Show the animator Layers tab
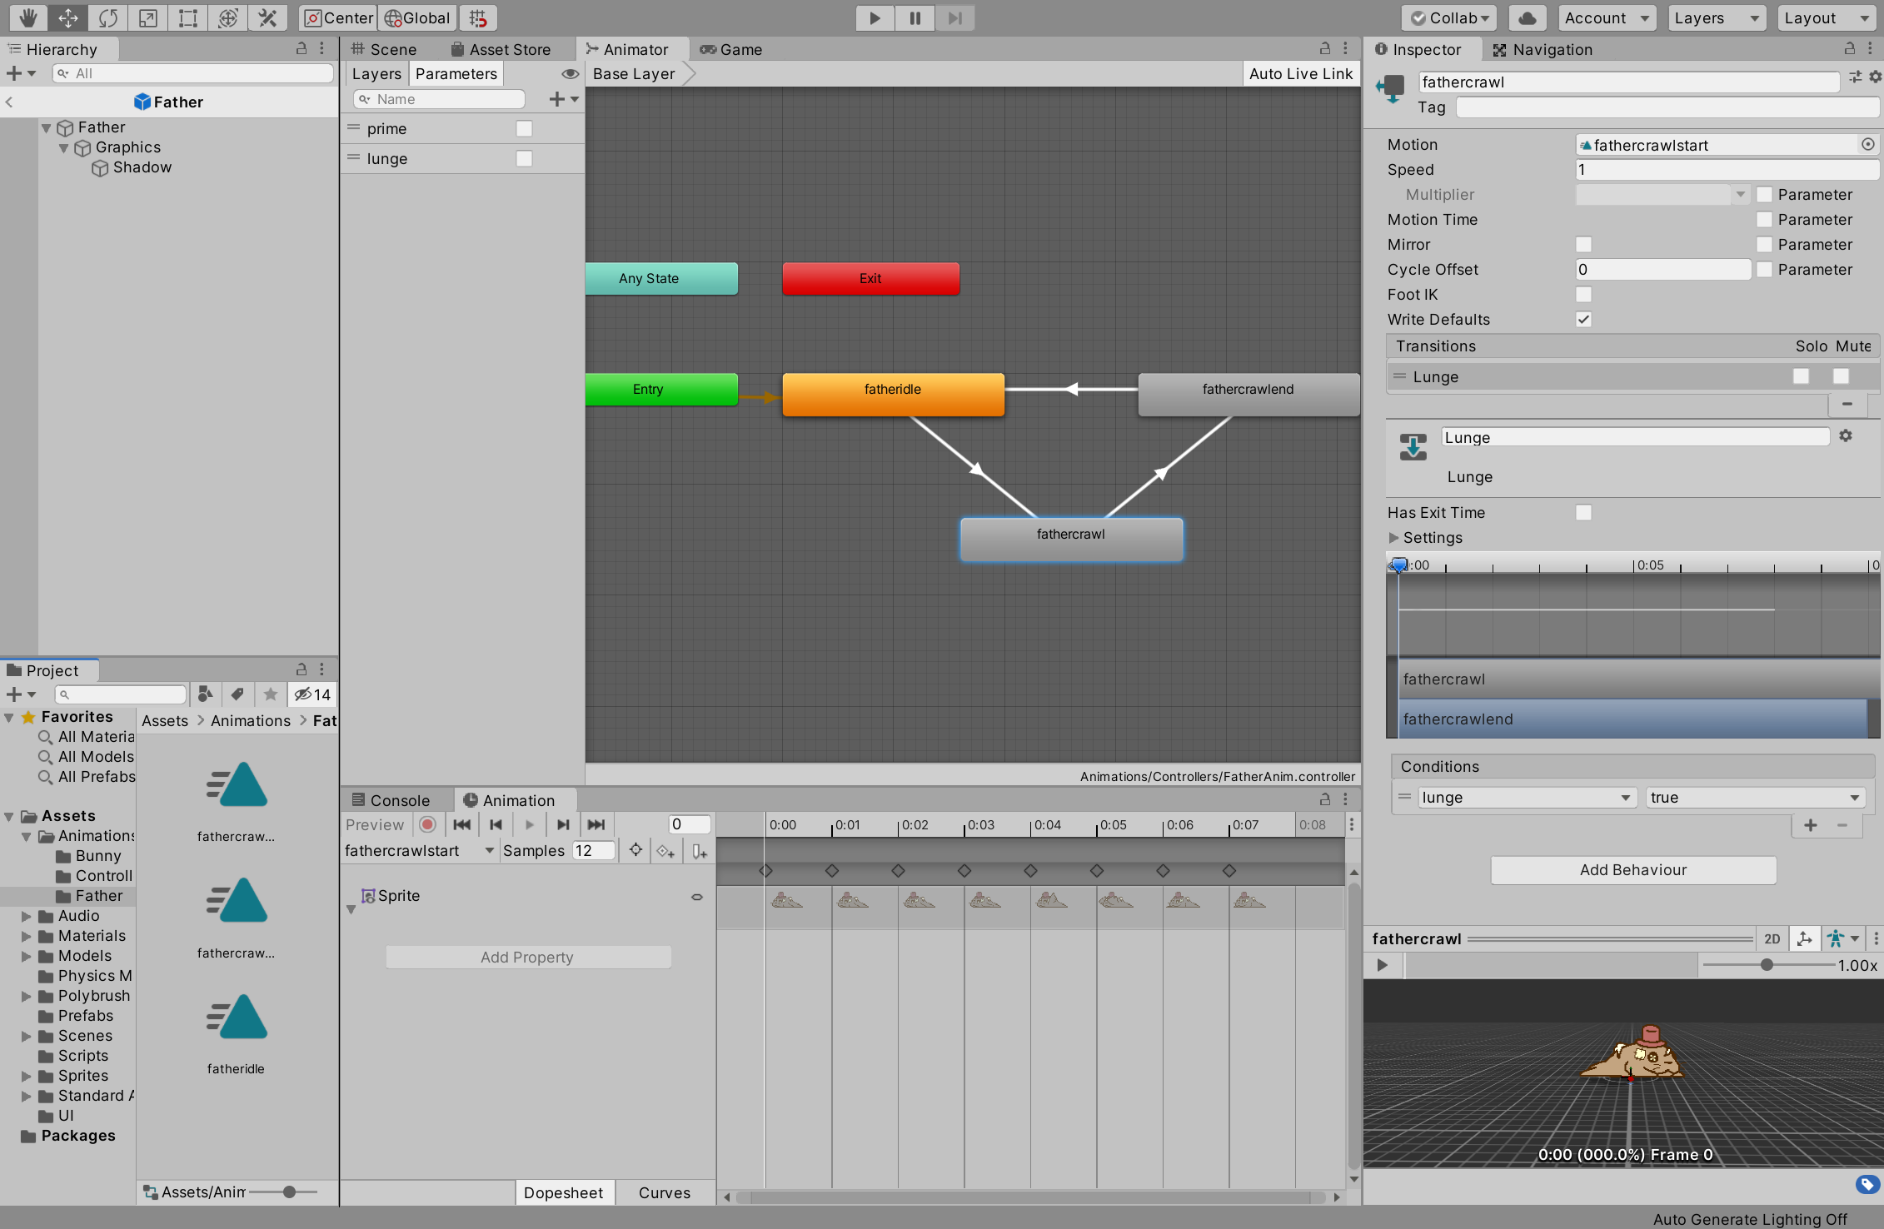Screen dimensions: 1884x1229 pyautogui.click(x=376, y=73)
